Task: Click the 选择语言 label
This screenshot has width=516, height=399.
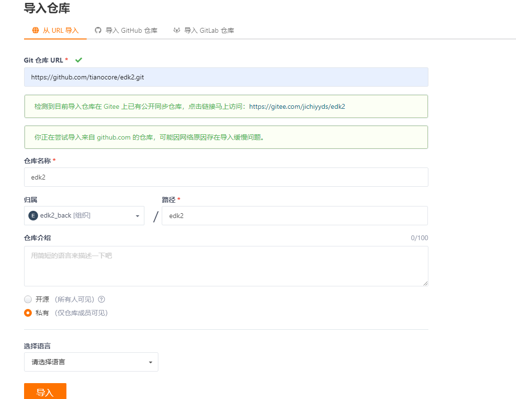Action: [x=37, y=346]
